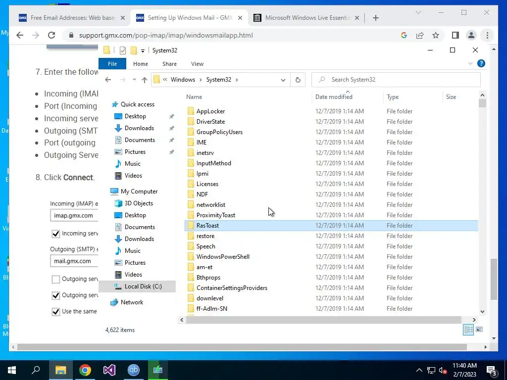Open qBittorrent from the taskbar
This screenshot has width=507, height=380.
point(134,370)
